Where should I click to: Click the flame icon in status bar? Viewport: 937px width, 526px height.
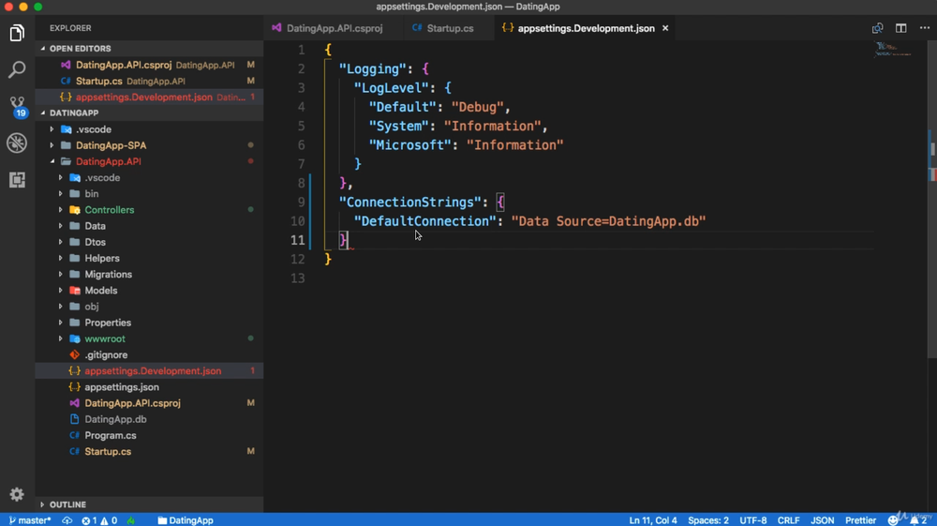131,520
